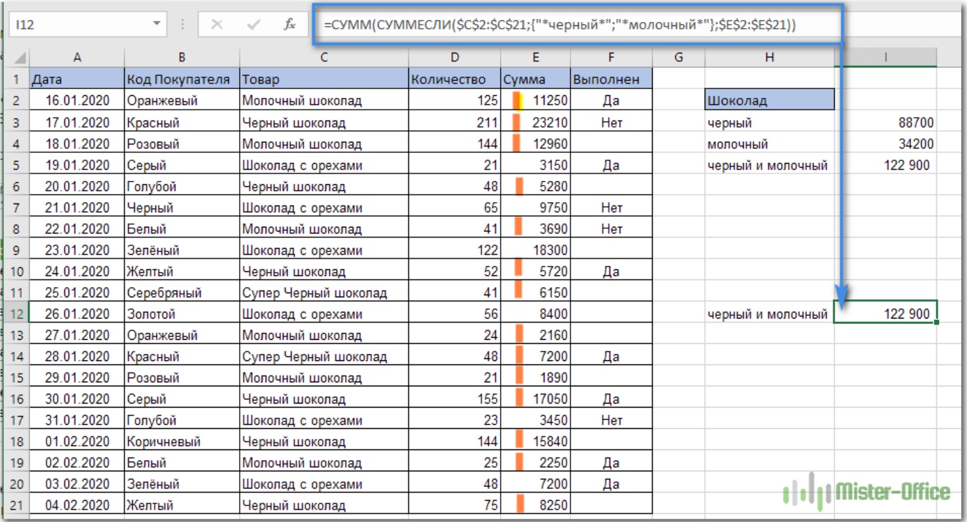Select column B header

[181, 58]
